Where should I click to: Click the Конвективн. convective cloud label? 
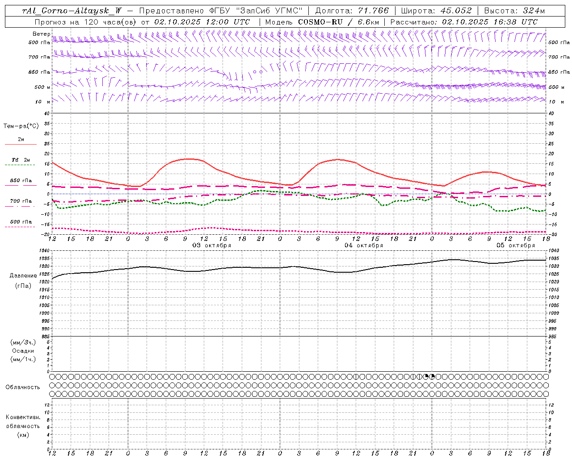[23, 417]
